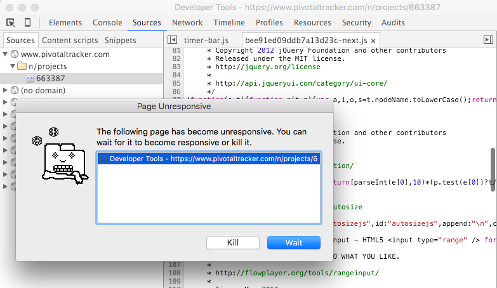This screenshot has height=288, width=497.
Task: Click the macOS yellow minimize window button
Action: tap(22, 7)
